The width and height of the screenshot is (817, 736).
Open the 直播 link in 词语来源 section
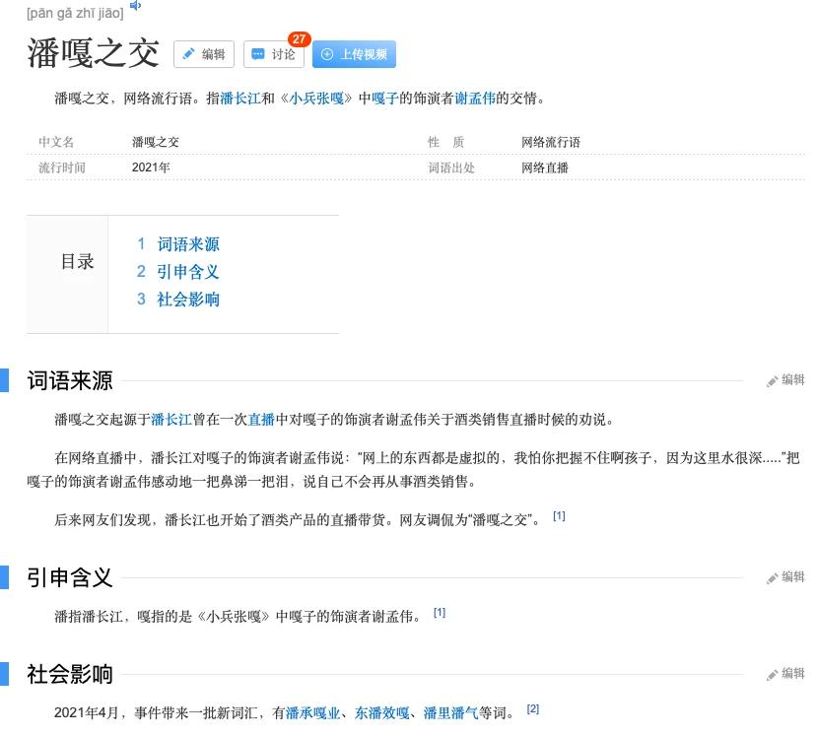262,419
